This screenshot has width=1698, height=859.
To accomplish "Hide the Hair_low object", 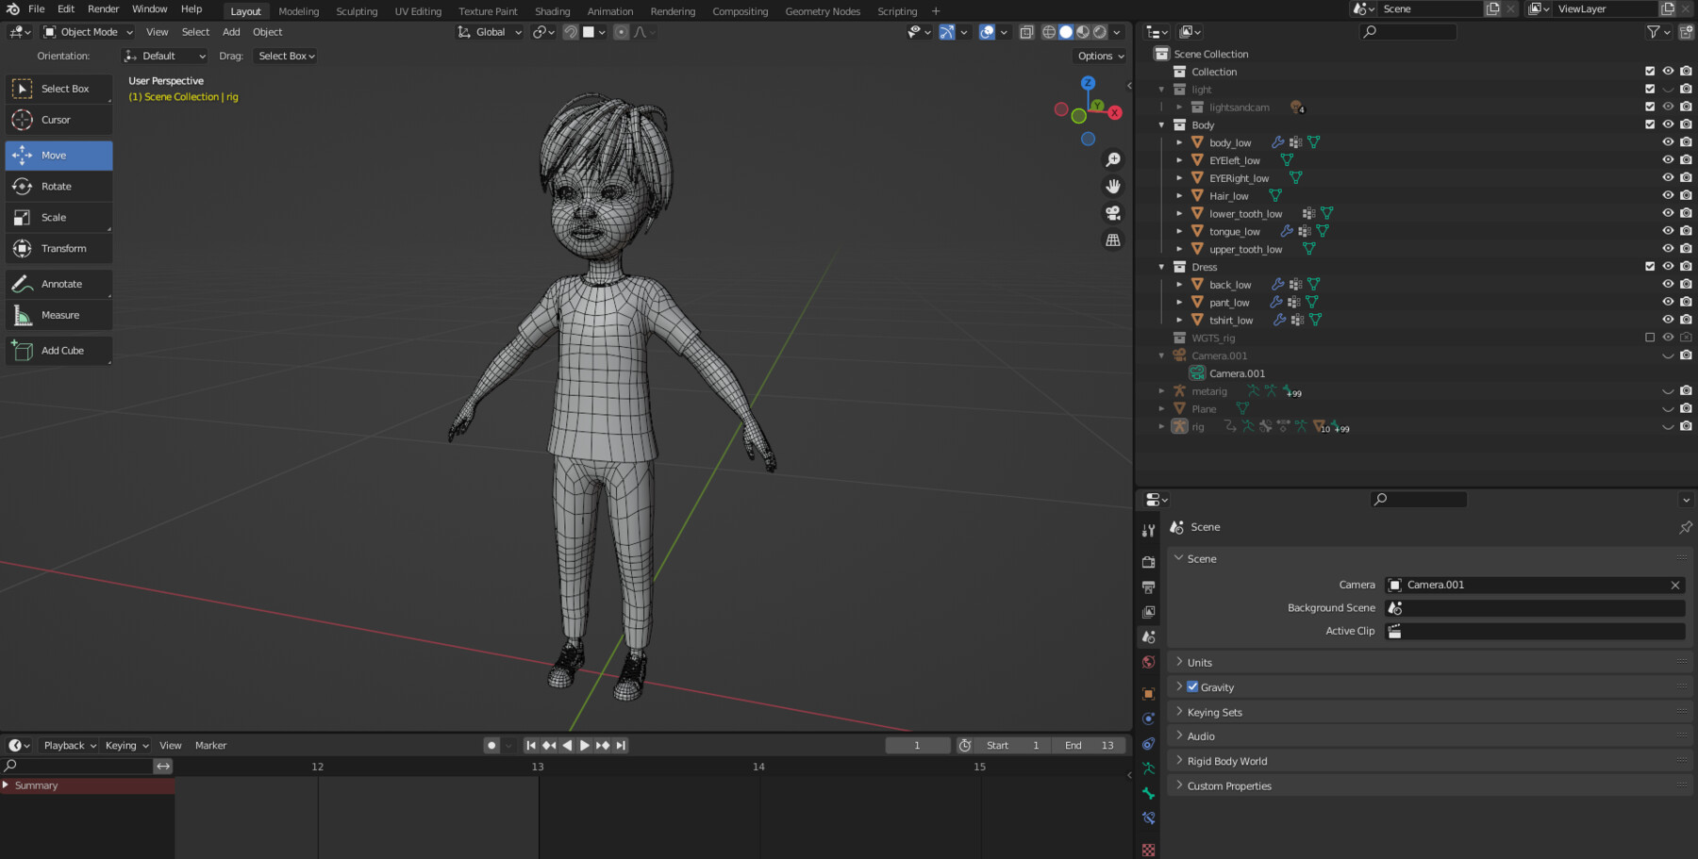I will (x=1667, y=195).
